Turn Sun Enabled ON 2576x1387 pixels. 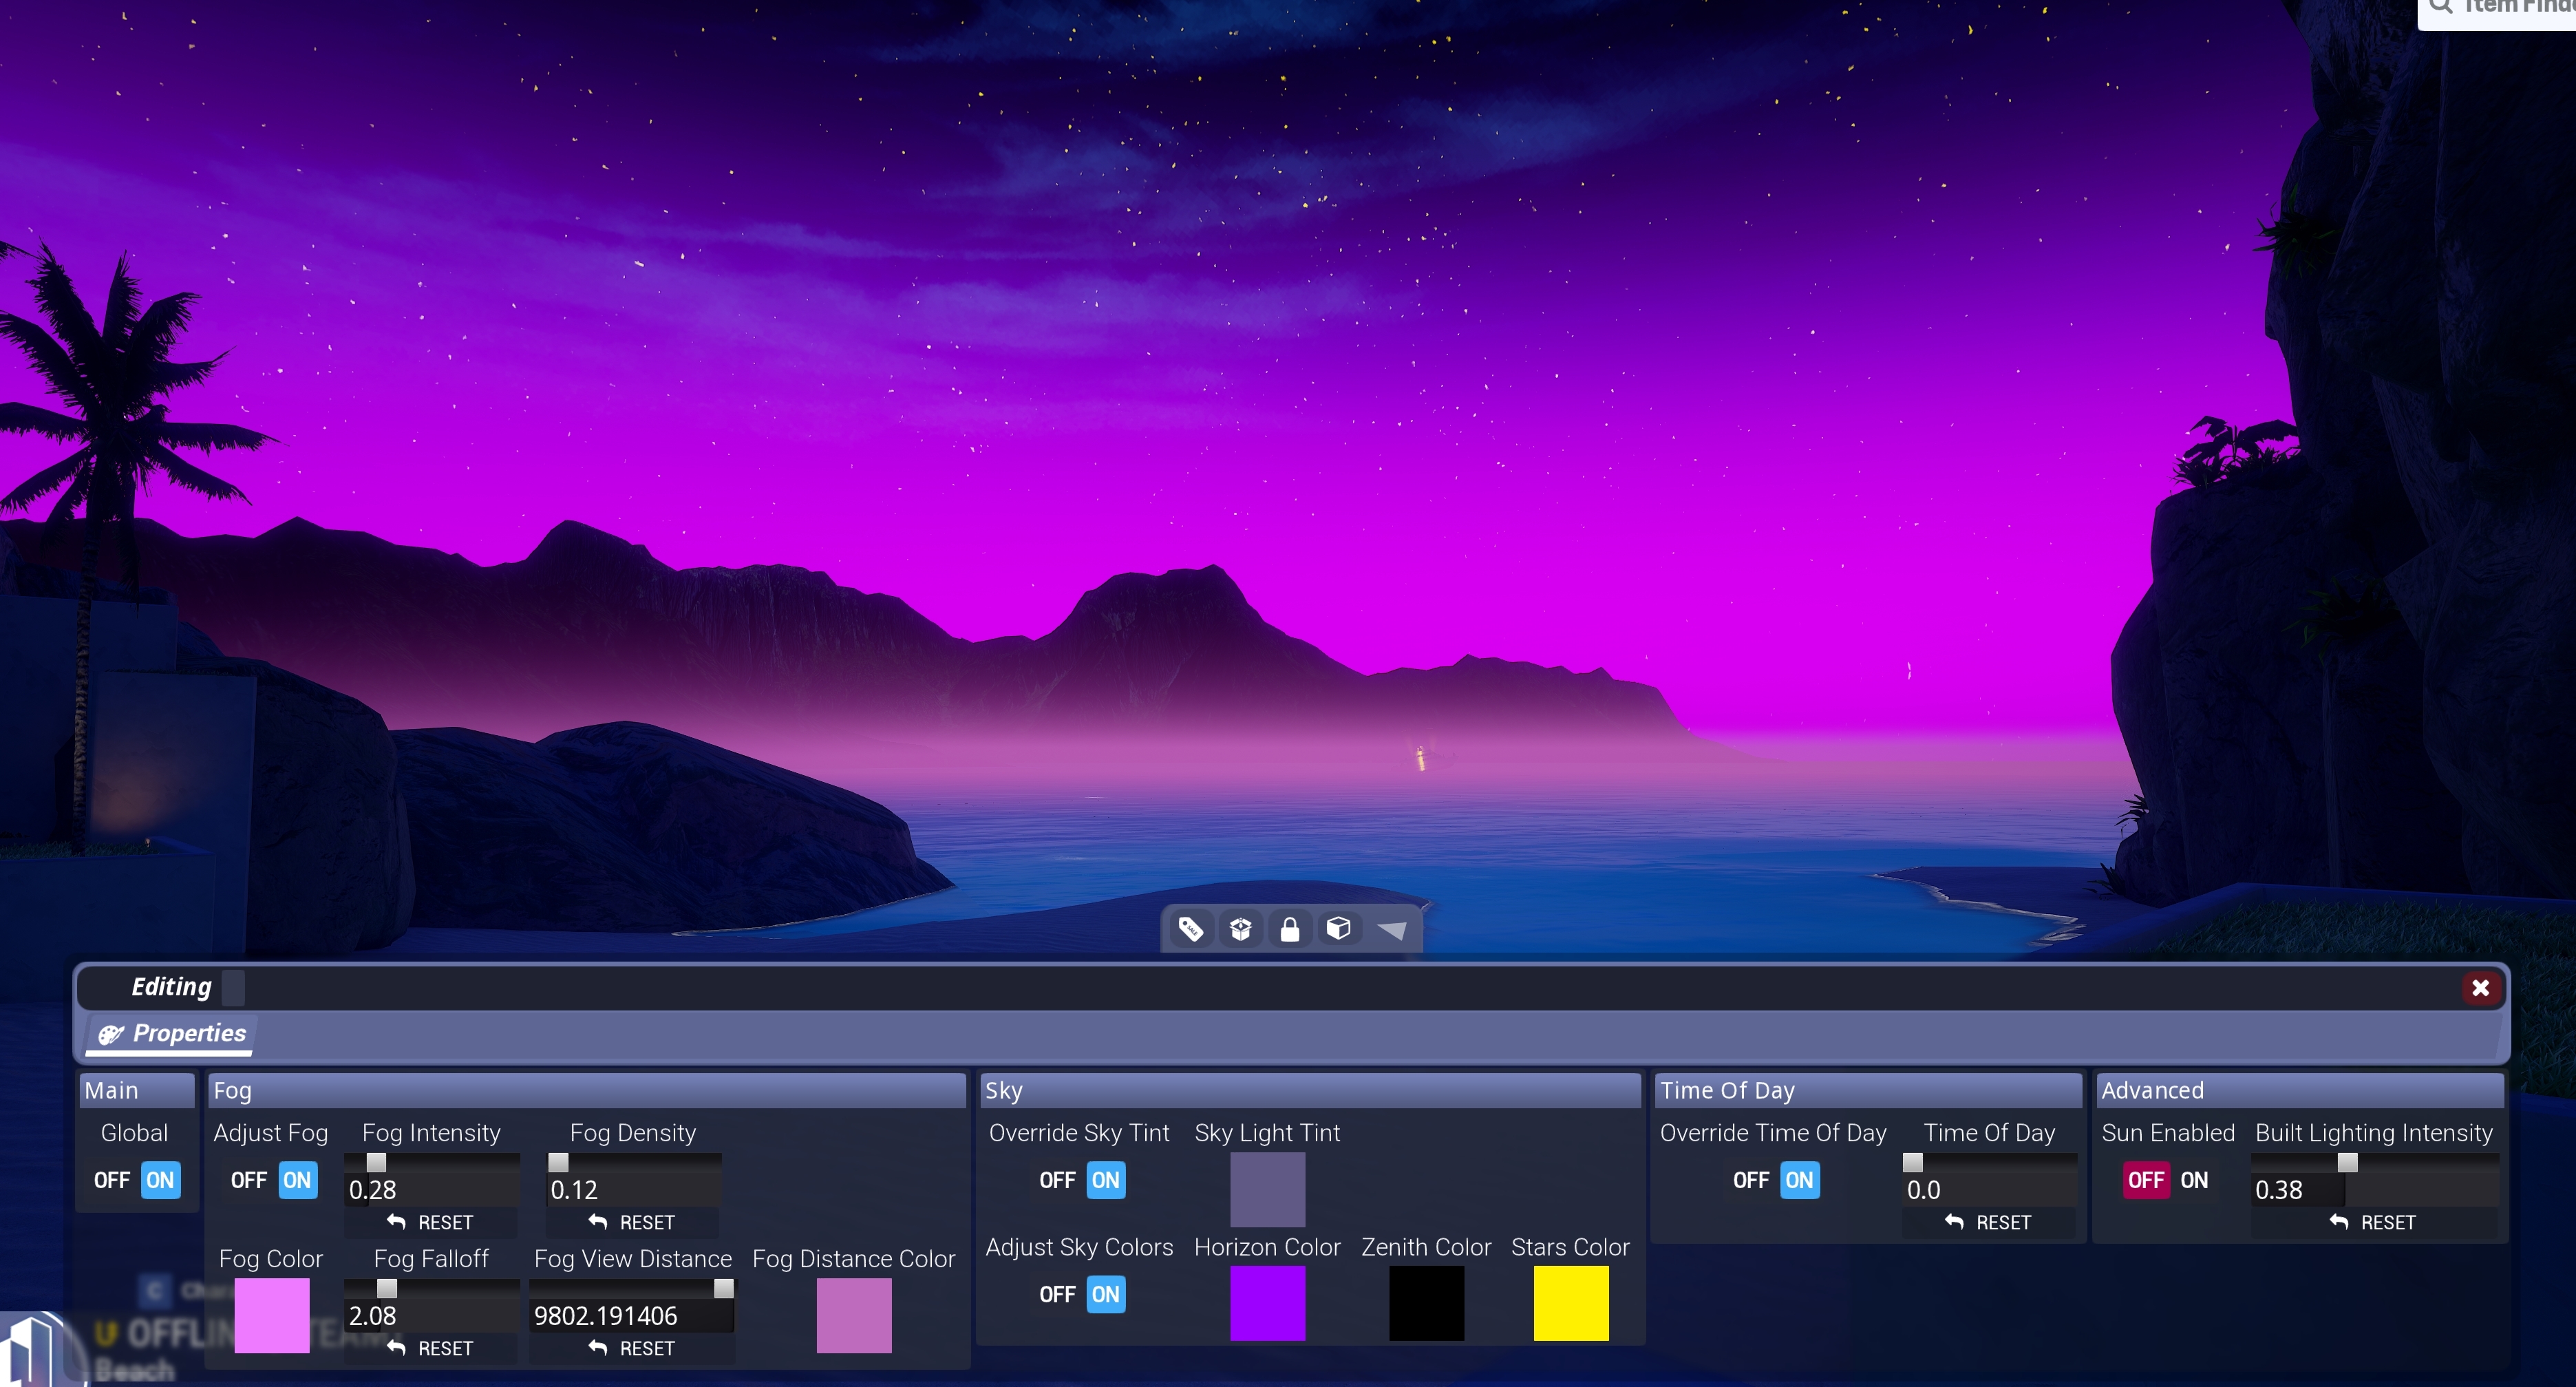point(2194,1180)
